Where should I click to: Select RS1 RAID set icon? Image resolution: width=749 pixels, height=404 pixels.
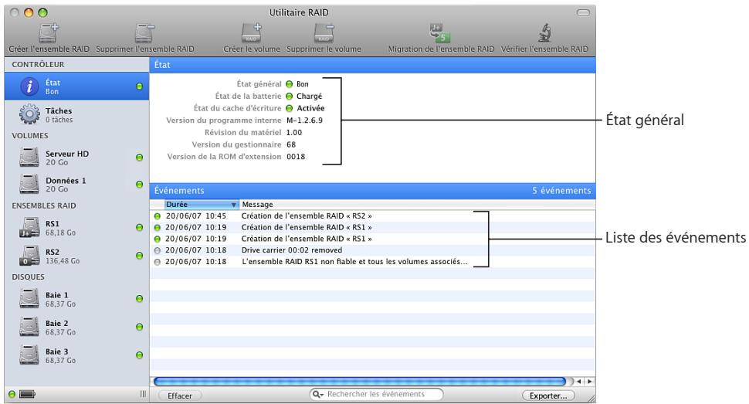pyautogui.click(x=29, y=228)
